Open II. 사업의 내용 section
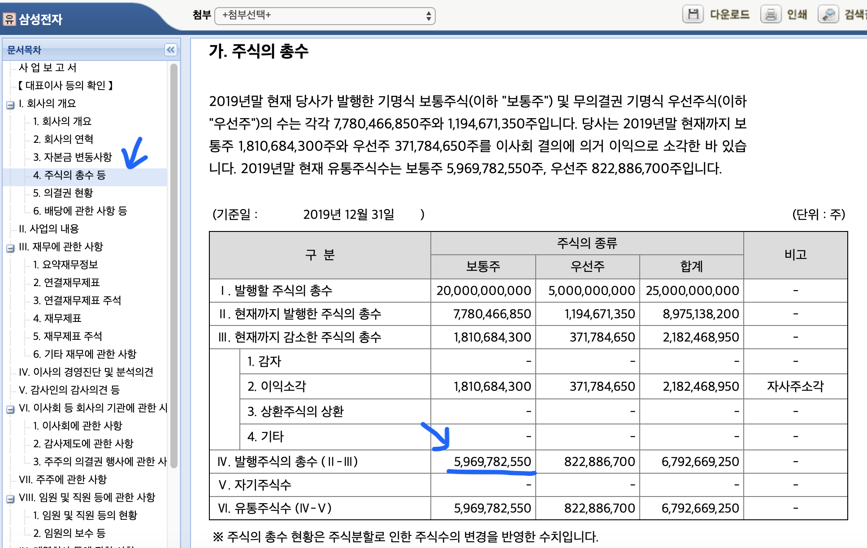Screen dimensions: 867x548 click(49, 229)
